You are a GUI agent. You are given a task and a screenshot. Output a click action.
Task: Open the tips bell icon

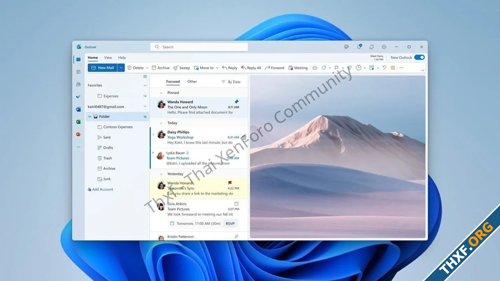coord(371,47)
